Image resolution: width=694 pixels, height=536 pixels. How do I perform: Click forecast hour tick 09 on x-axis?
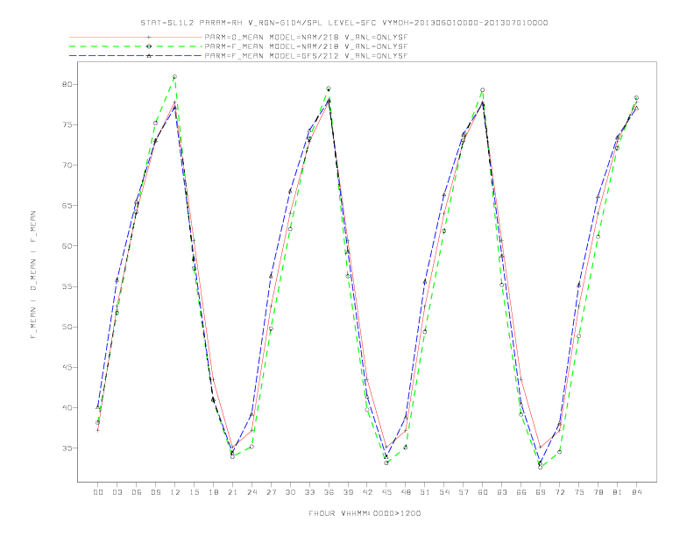point(155,492)
